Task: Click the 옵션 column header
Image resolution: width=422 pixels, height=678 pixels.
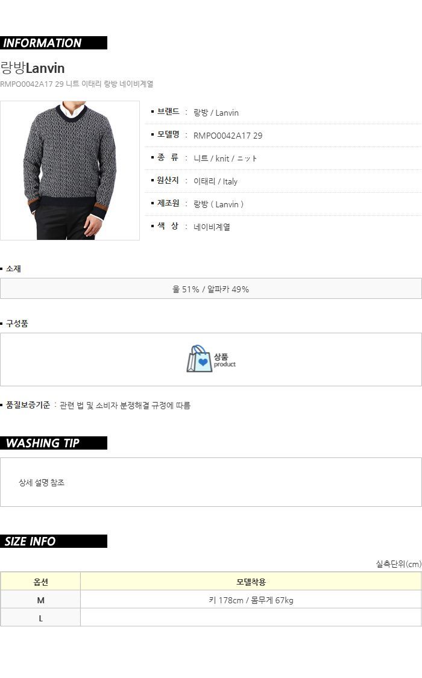Action: point(40,582)
